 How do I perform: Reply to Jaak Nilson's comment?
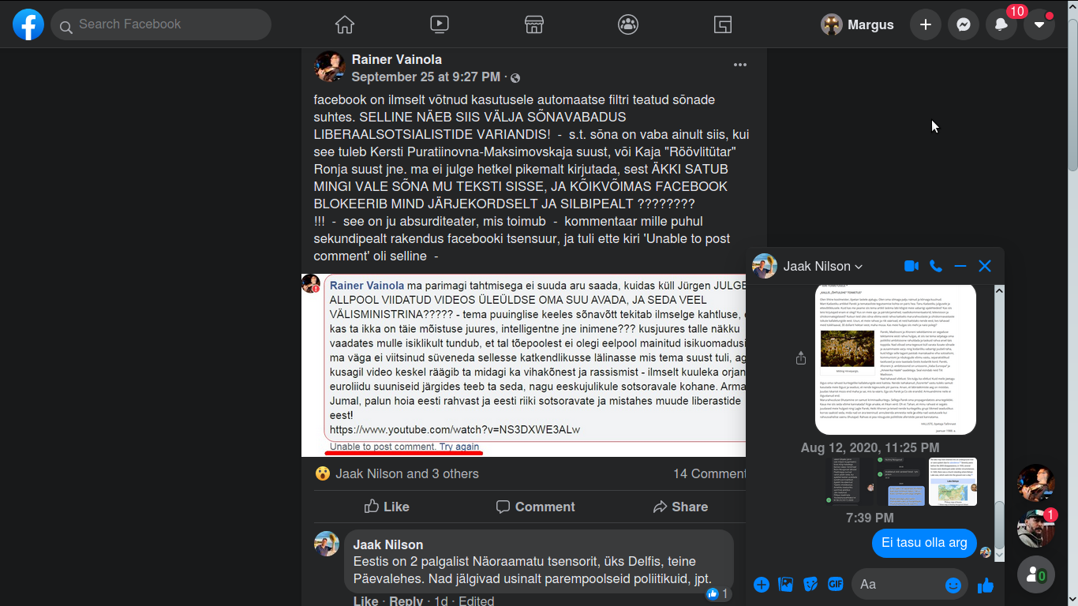coord(406,601)
